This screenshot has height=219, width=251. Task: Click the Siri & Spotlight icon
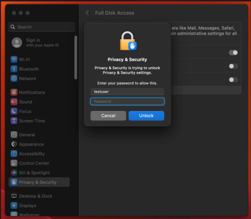[x=14, y=172]
